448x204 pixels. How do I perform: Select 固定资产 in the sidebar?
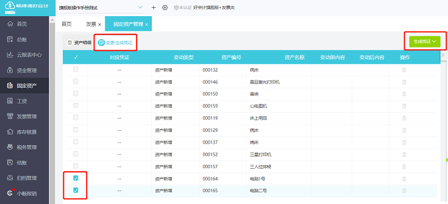[24, 86]
